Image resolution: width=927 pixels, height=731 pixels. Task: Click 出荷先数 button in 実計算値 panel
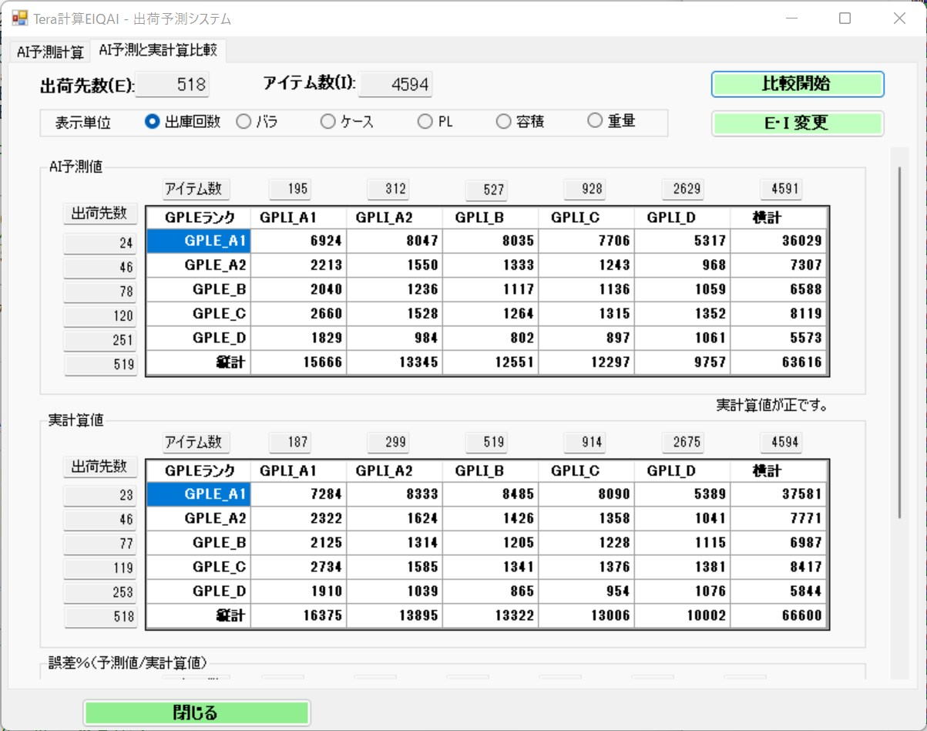coord(99,467)
